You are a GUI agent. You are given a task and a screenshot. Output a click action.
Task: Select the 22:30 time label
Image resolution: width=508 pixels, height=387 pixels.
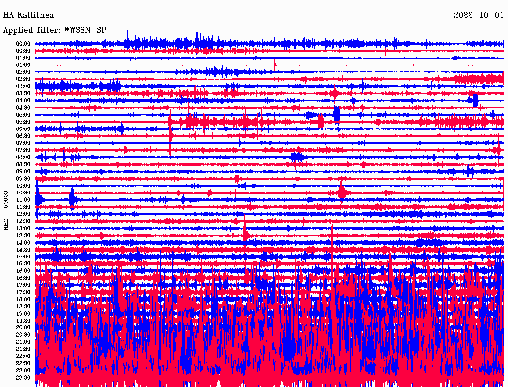click(23, 363)
